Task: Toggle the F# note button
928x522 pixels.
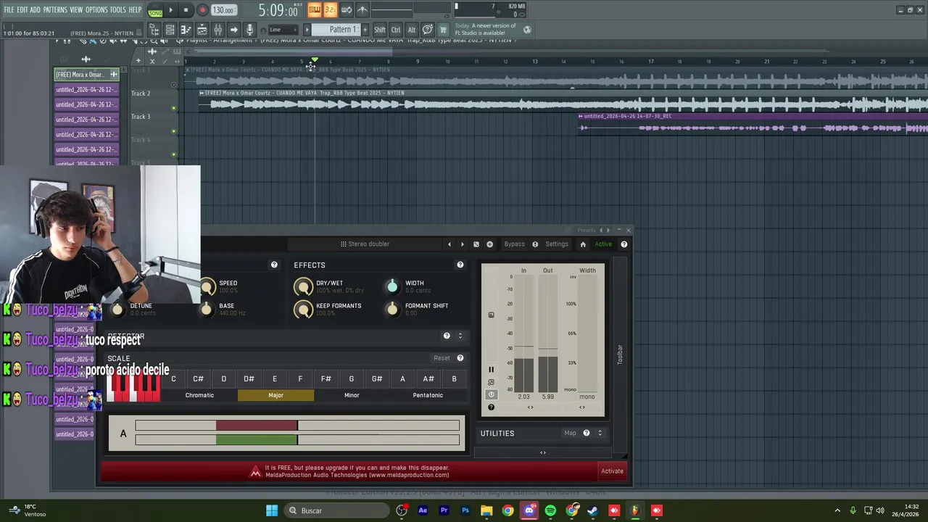Action: 326,379
